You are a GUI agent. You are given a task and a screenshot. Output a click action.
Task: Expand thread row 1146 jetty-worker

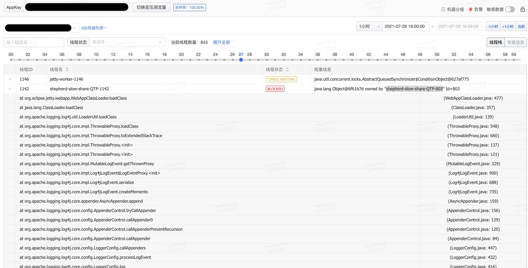coord(10,79)
